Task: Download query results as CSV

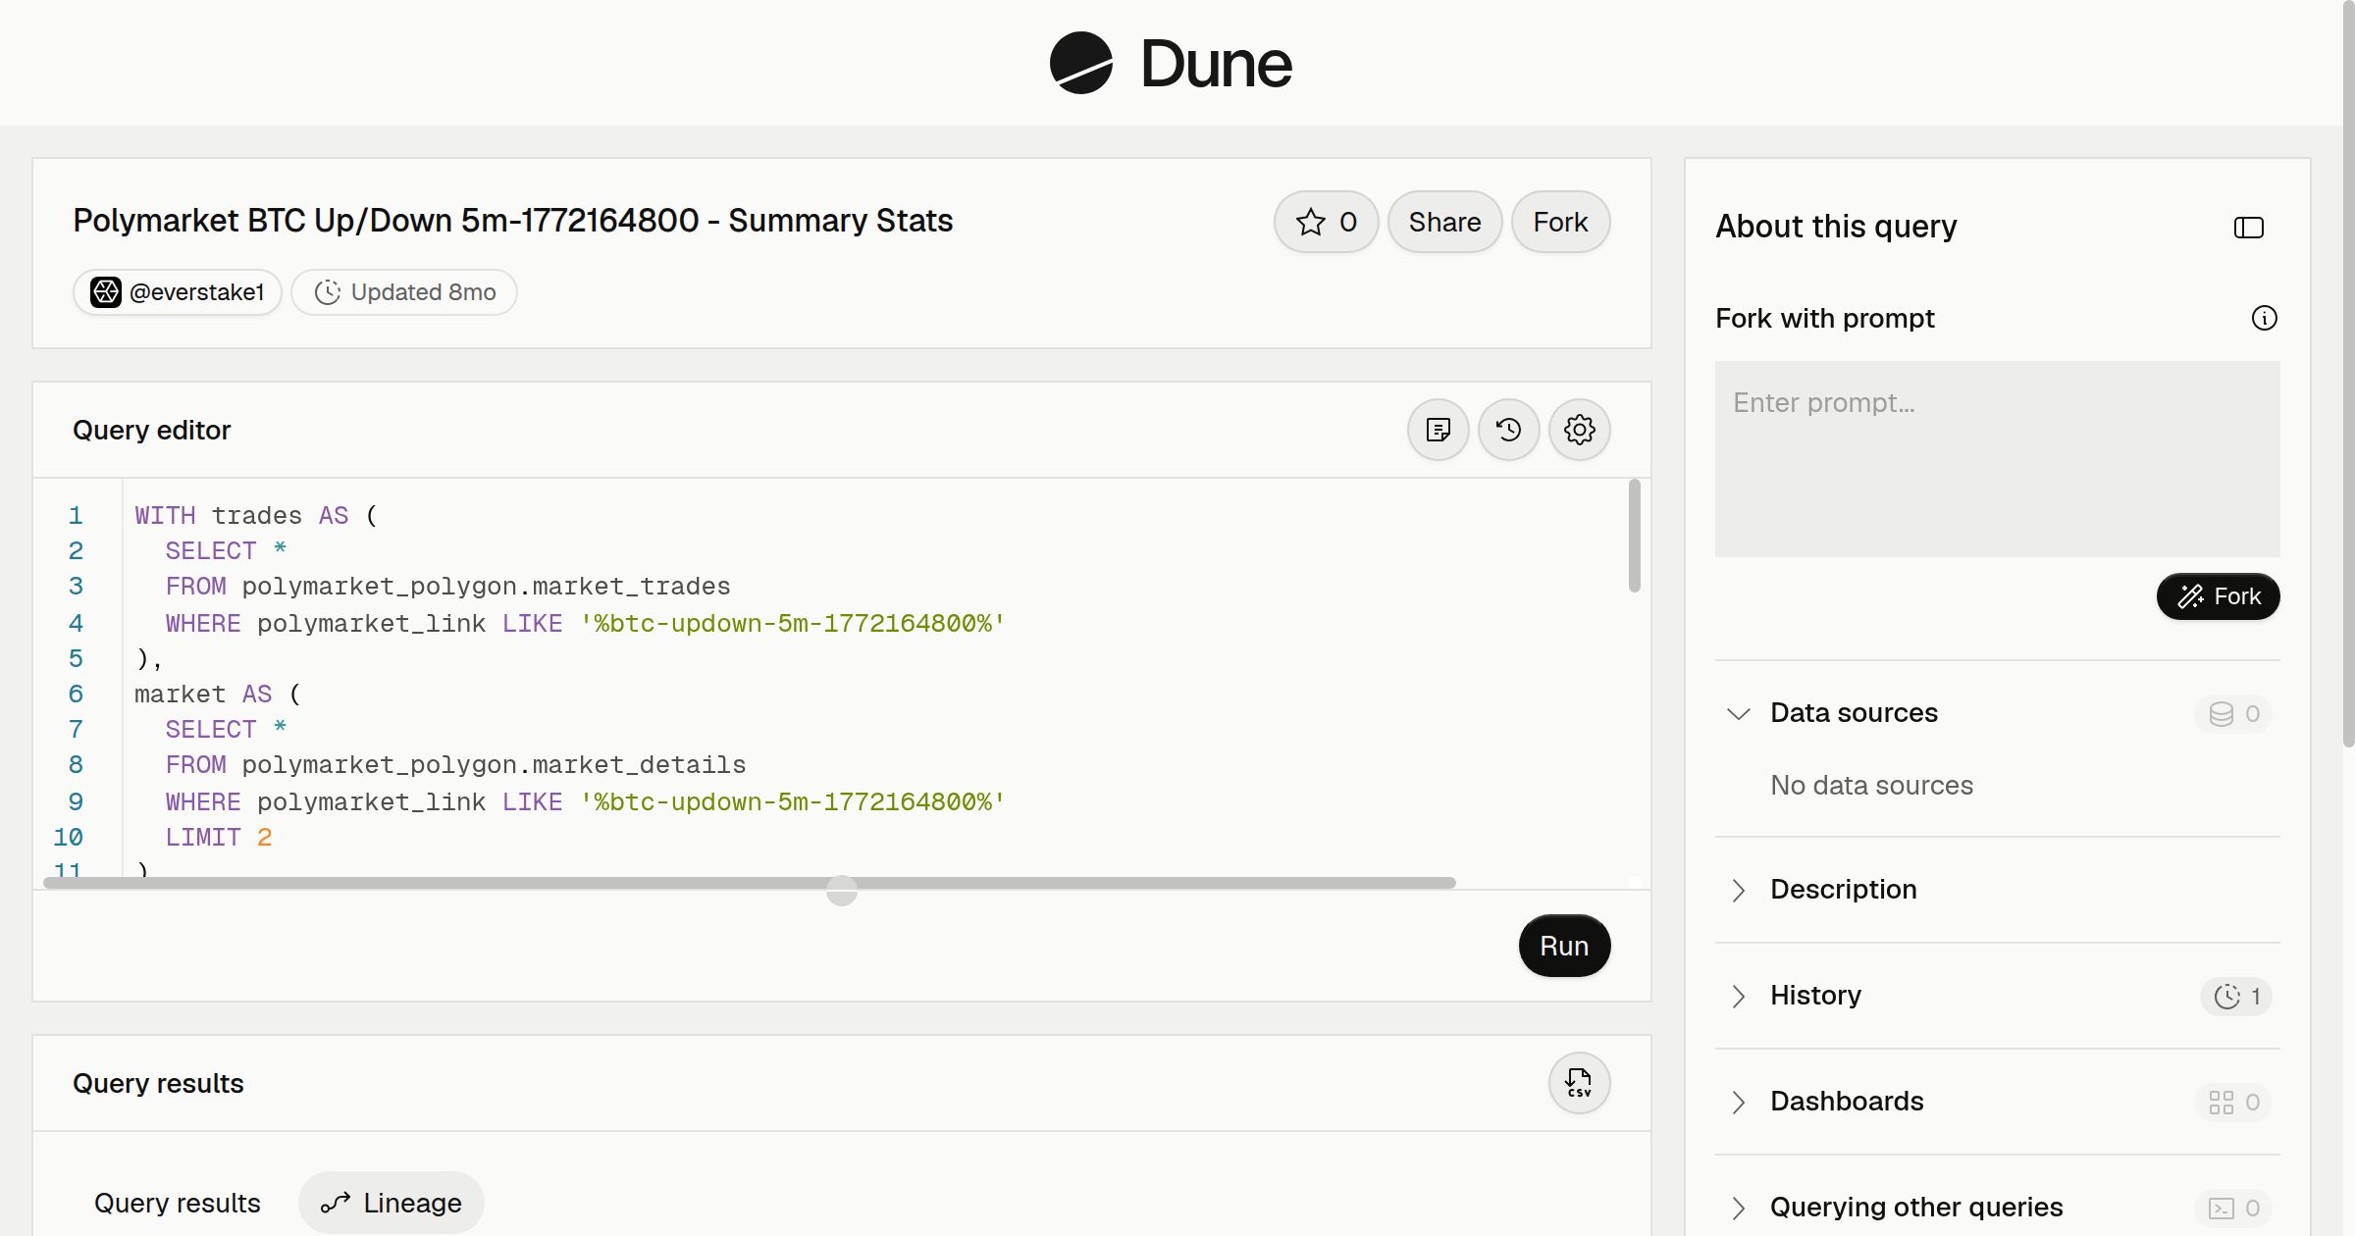Action: pyautogui.click(x=1579, y=1083)
